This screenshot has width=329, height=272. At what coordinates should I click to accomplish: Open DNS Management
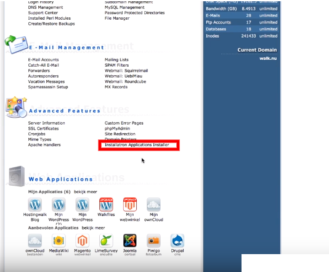pyautogui.click(x=46, y=7)
